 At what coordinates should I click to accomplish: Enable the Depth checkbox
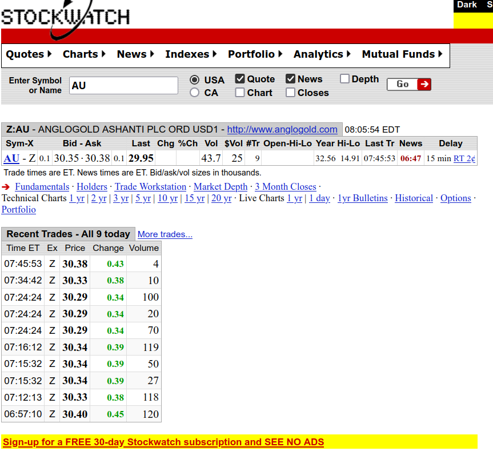coord(344,79)
